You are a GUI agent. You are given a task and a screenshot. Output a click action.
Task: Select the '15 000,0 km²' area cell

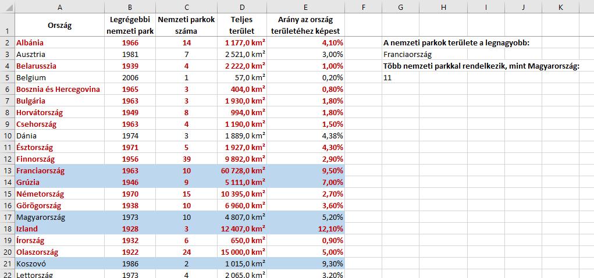241,252
